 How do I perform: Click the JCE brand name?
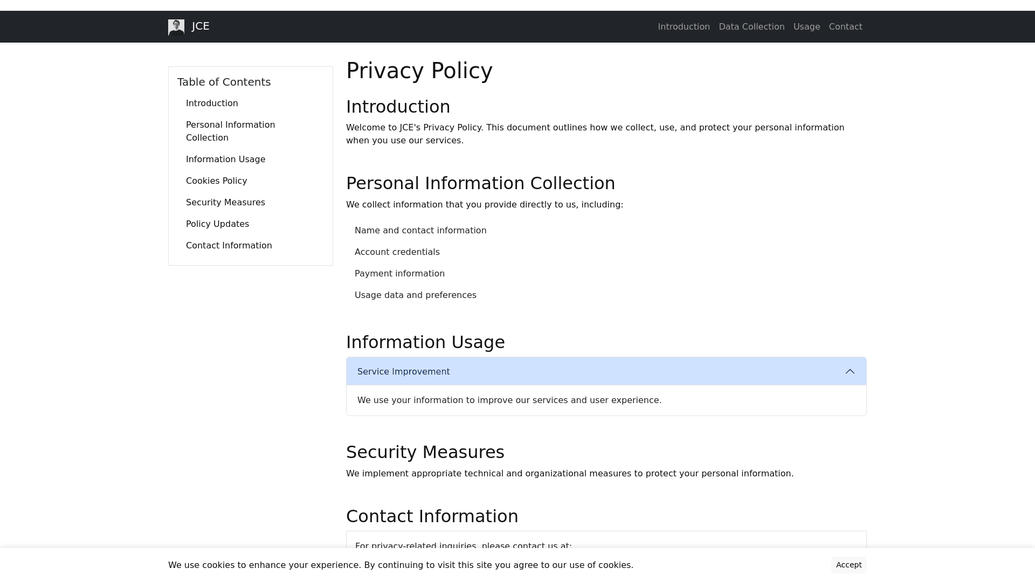pyautogui.click(x=201, y=26)
